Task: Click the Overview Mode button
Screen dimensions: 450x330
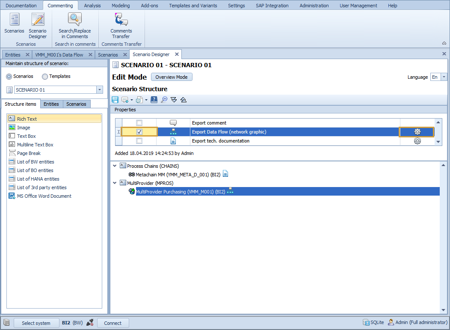Action: (171, 77)
